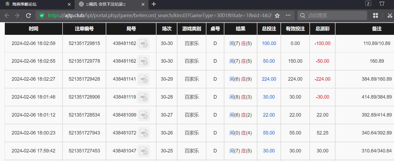Go back to previous page

tap(7, 16)
